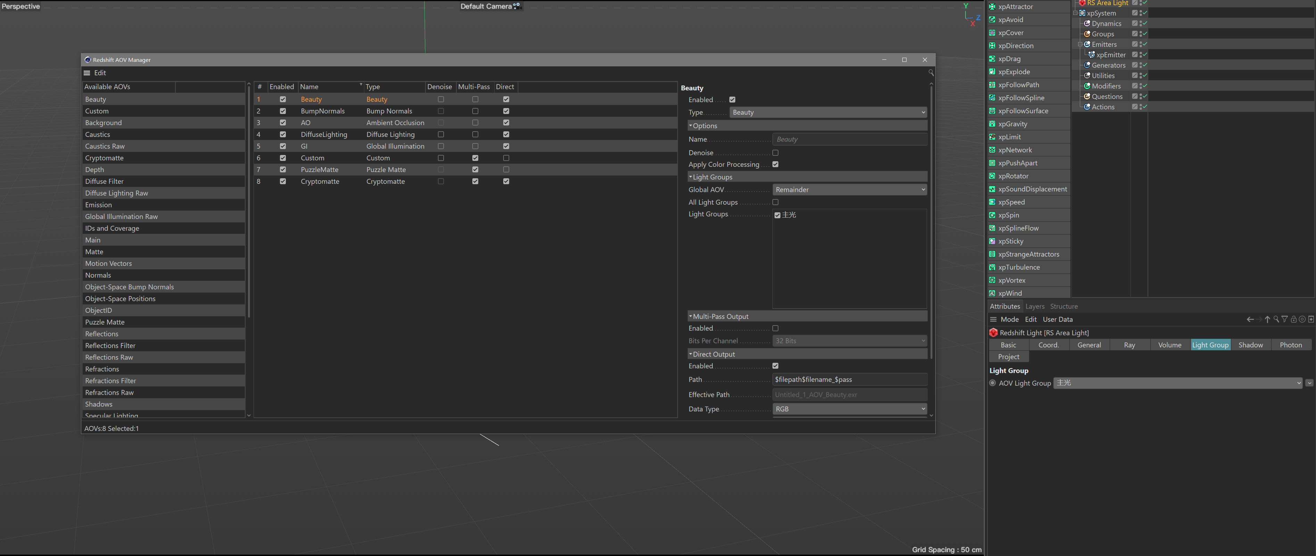Collapse the xpSystem tree node
1316x556 pixels.
click(x=1075, y=13)
